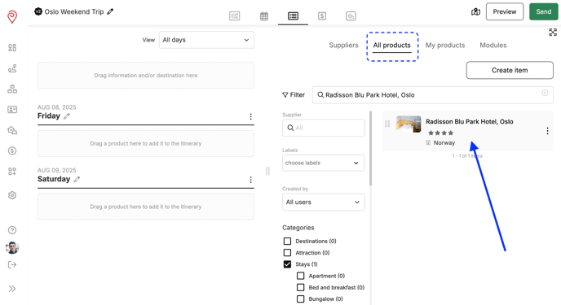Edit the Saturday day title pencil
The width and height of the screenshot is (561, 305).
coord(77,179)
